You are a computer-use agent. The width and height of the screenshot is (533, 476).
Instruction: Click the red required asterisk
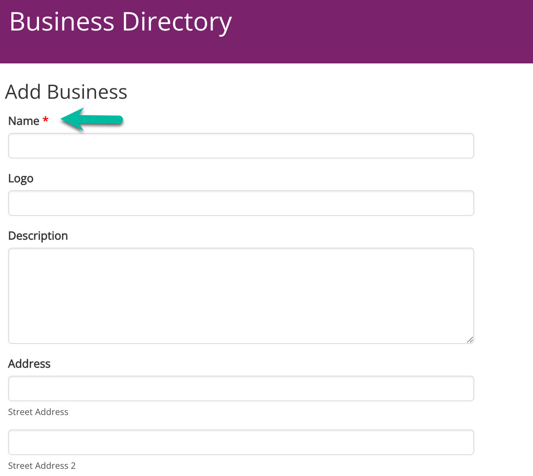(45, 120)
